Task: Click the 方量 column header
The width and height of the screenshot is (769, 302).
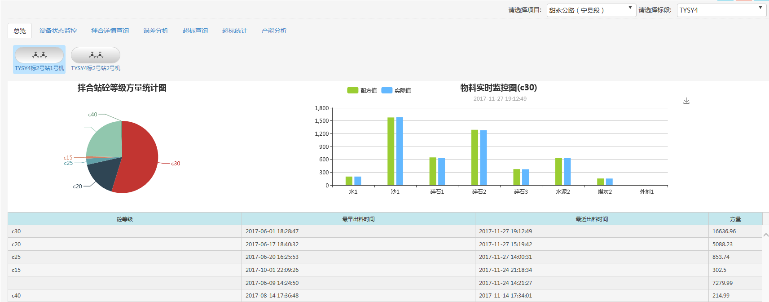Action: 735,219
